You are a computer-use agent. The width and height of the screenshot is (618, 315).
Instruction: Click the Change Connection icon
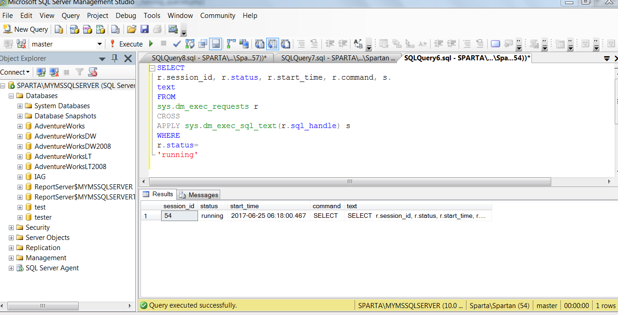coord(21,44)
